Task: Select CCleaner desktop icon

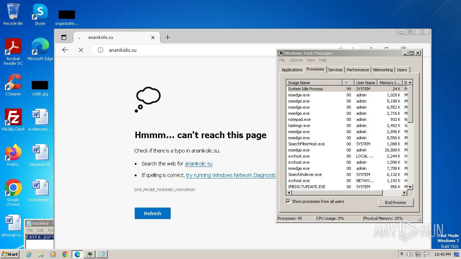Action: point(13,85)
